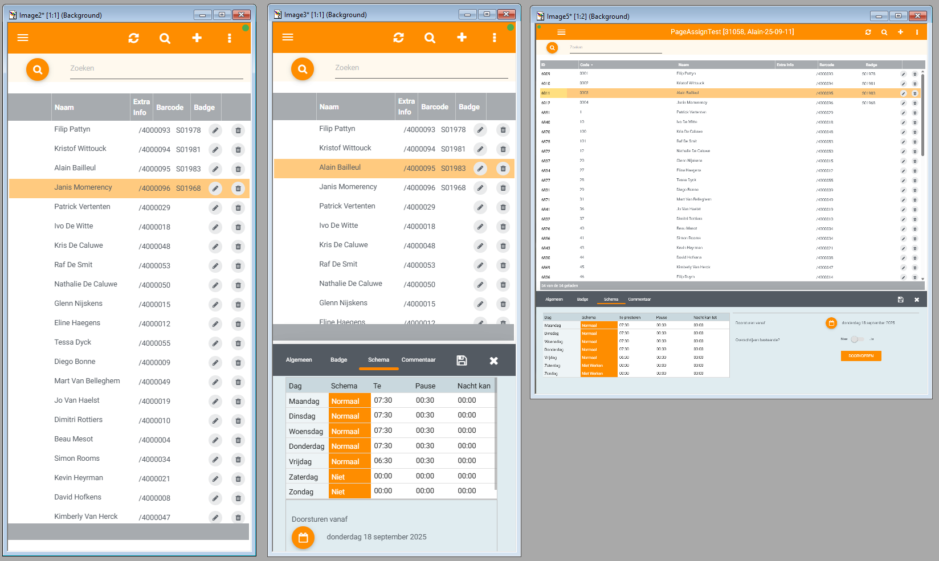939x561 pixels.
Task: Edit Alain Bailleul row in Image3 window
Action: [x=480, y=169]
